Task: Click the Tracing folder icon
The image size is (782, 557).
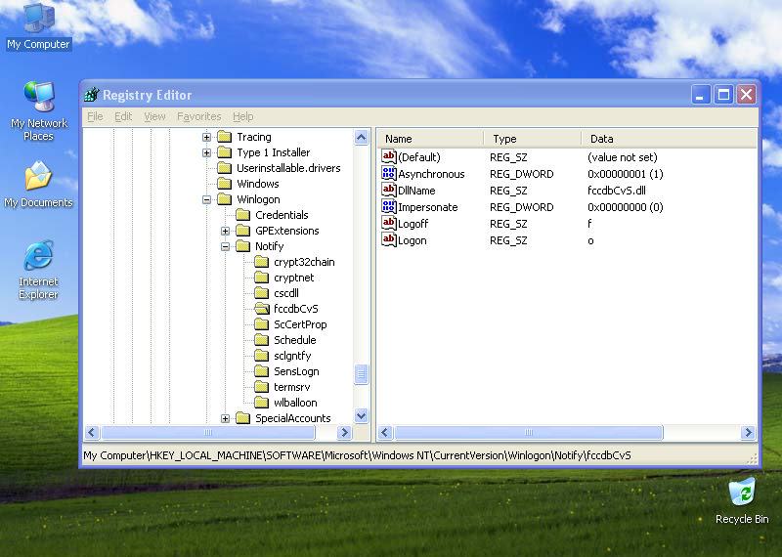Action: [x=225, y=137]
